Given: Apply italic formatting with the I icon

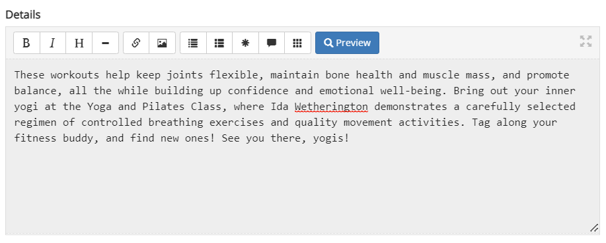Looking at the screenshot, I should click(53, 43).
